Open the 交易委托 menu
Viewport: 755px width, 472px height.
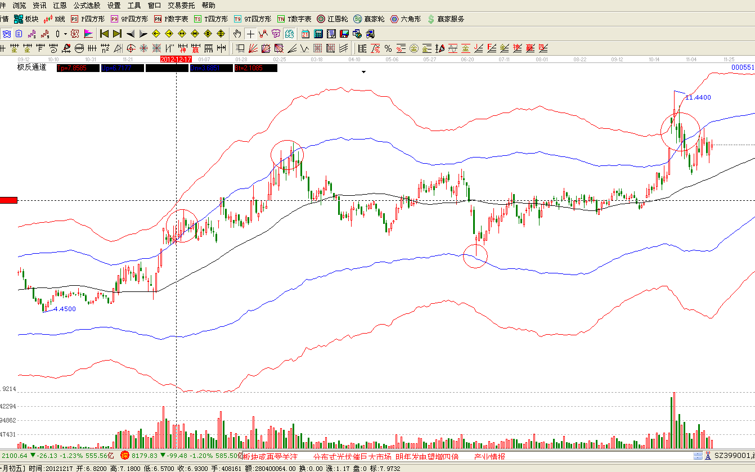(x=181, y=5)
